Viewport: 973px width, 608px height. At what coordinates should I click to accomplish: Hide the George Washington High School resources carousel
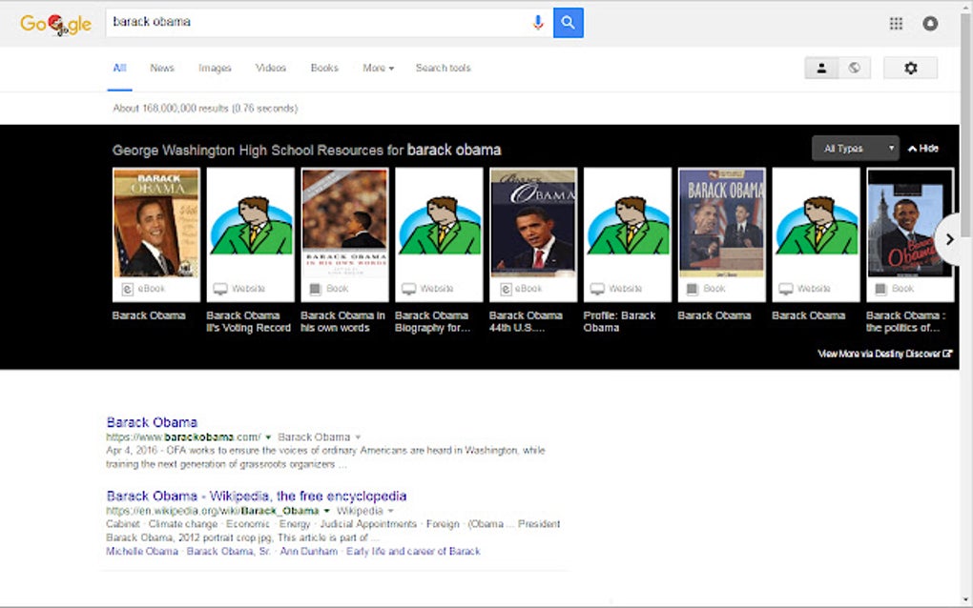coord(924,149)
